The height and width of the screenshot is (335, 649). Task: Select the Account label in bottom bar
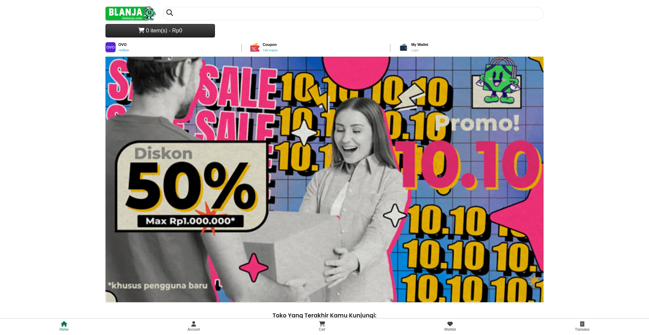(x=194, y=330)
